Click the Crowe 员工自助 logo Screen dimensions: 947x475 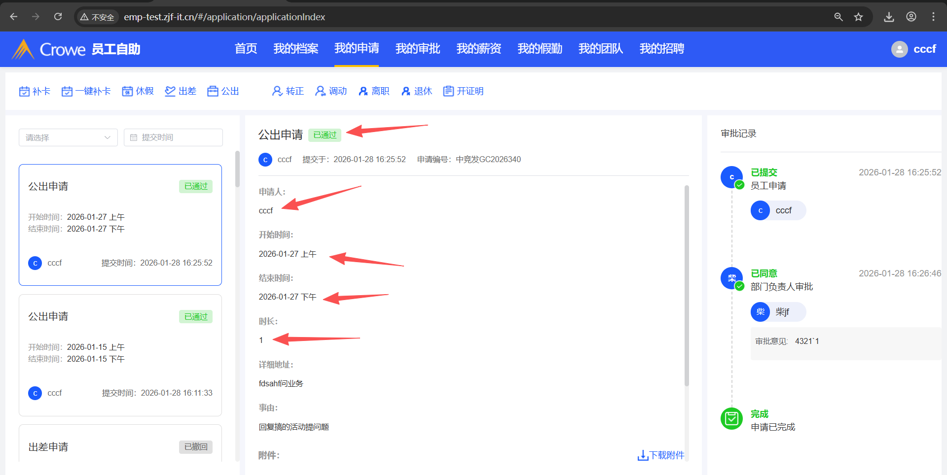point(76,49)
